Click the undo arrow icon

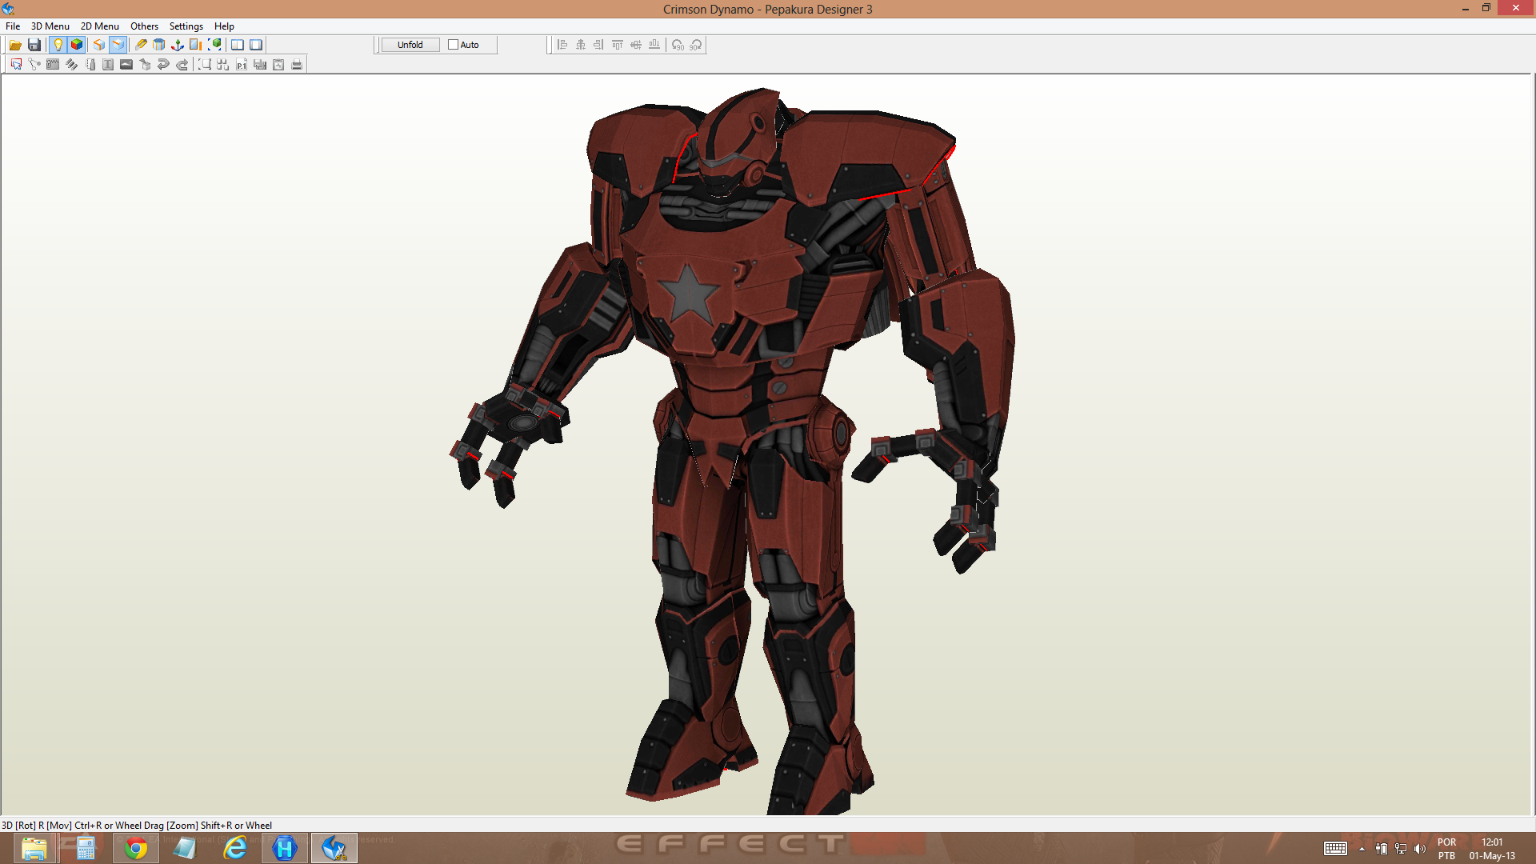coord(163,65)
